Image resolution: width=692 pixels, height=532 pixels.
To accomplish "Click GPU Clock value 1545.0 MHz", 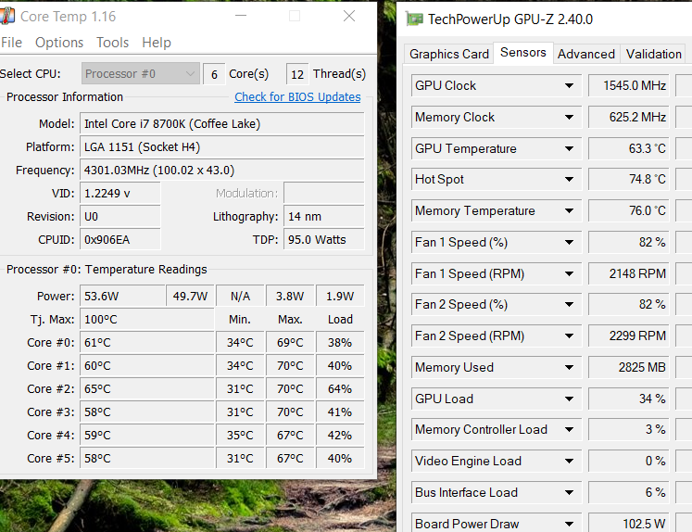I will pos(629,85).
